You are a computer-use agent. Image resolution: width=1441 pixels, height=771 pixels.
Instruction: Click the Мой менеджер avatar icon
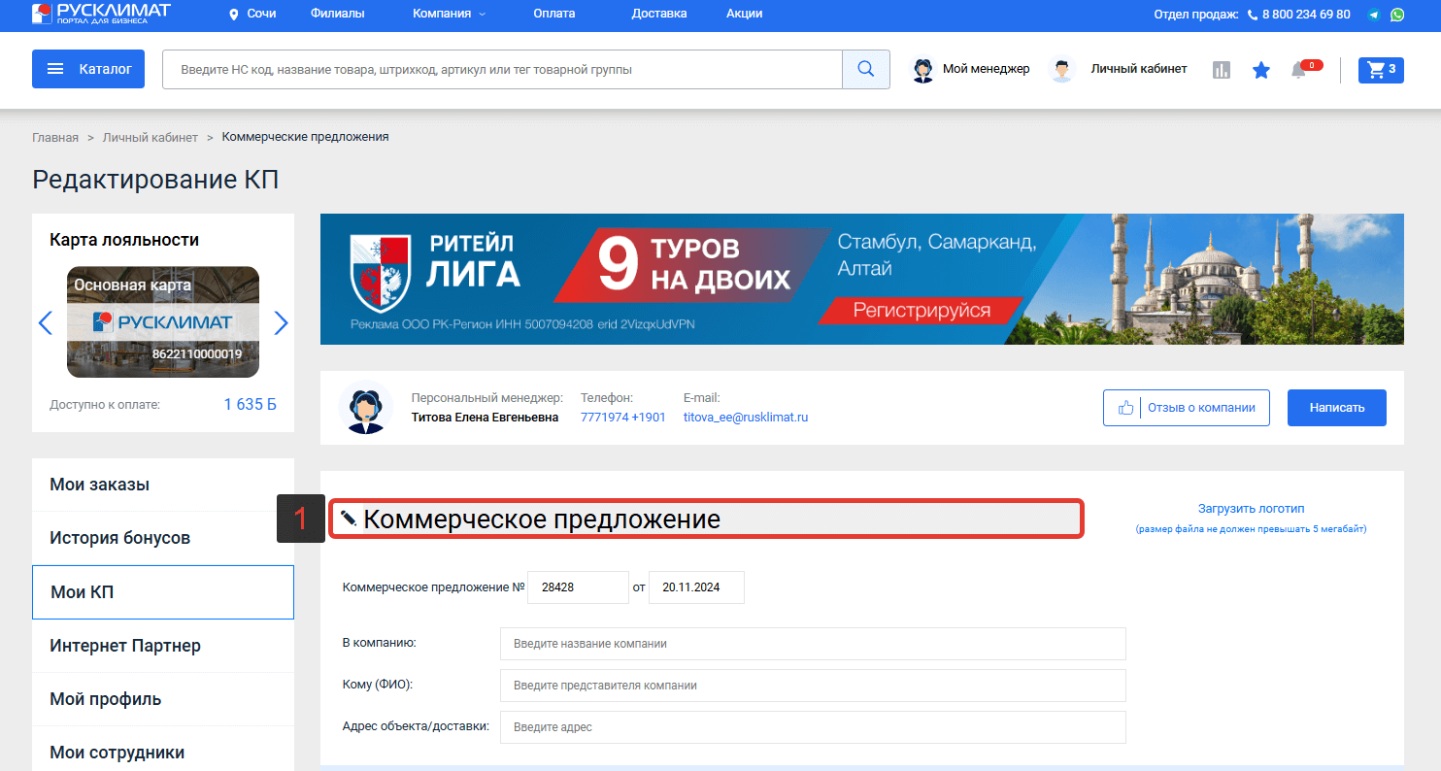click(923, 70)
